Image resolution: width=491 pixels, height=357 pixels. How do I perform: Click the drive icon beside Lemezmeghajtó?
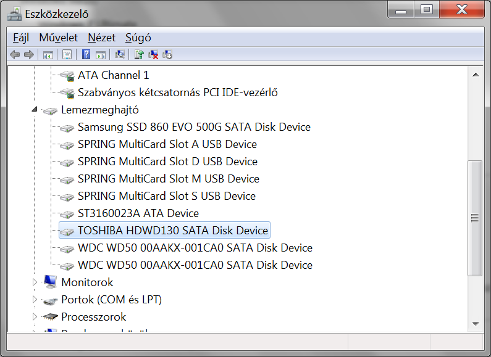50,110
